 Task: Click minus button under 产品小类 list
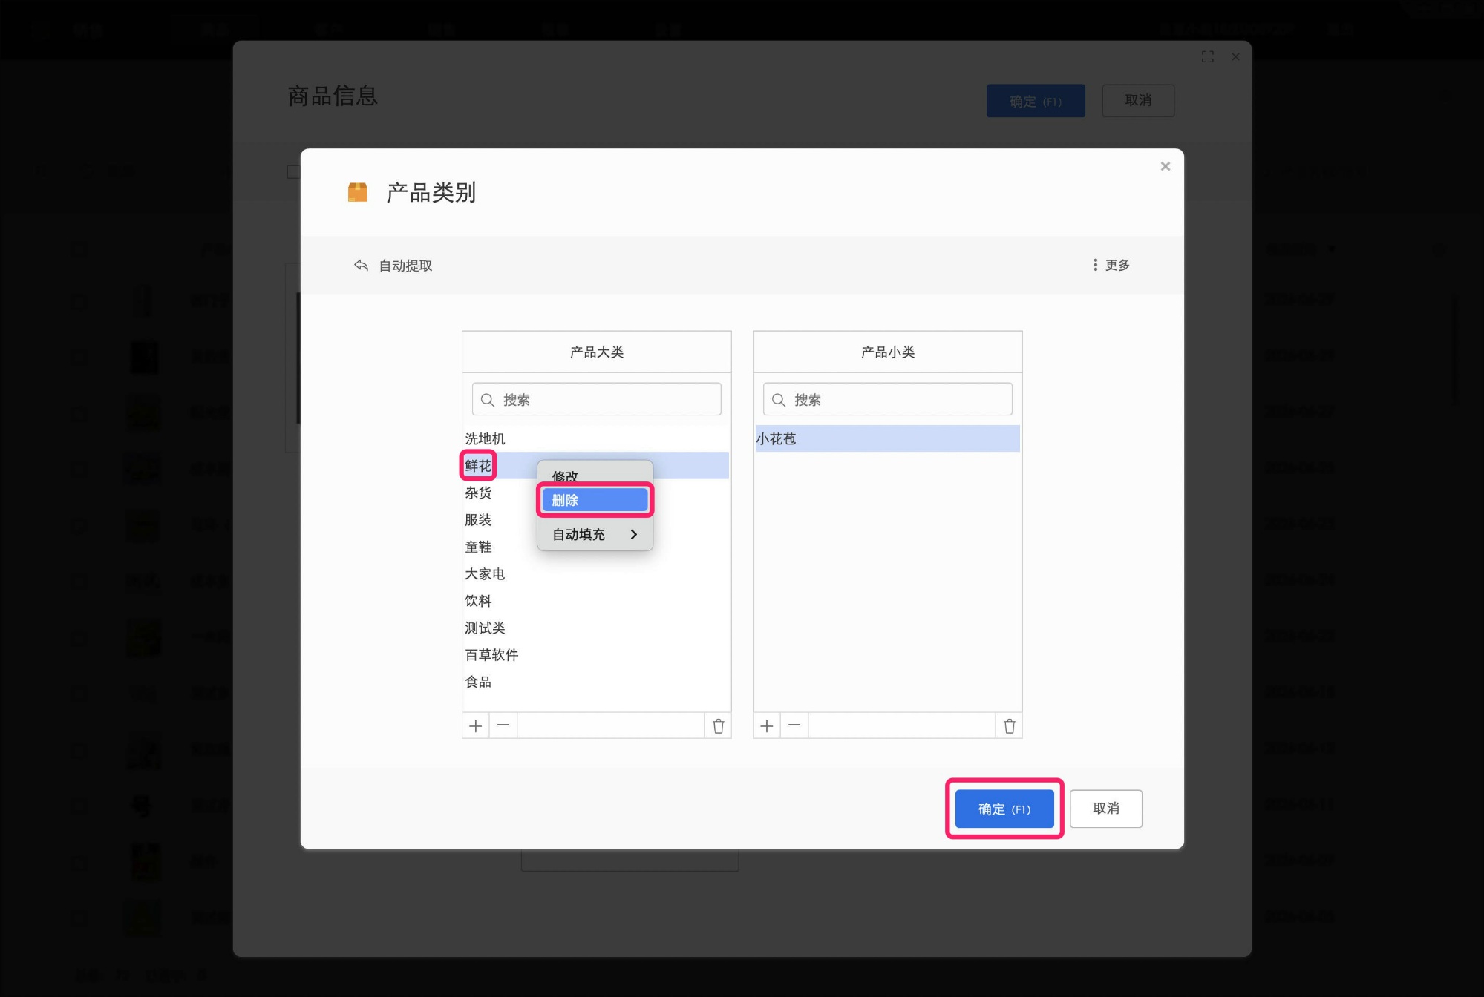[794, 726]
